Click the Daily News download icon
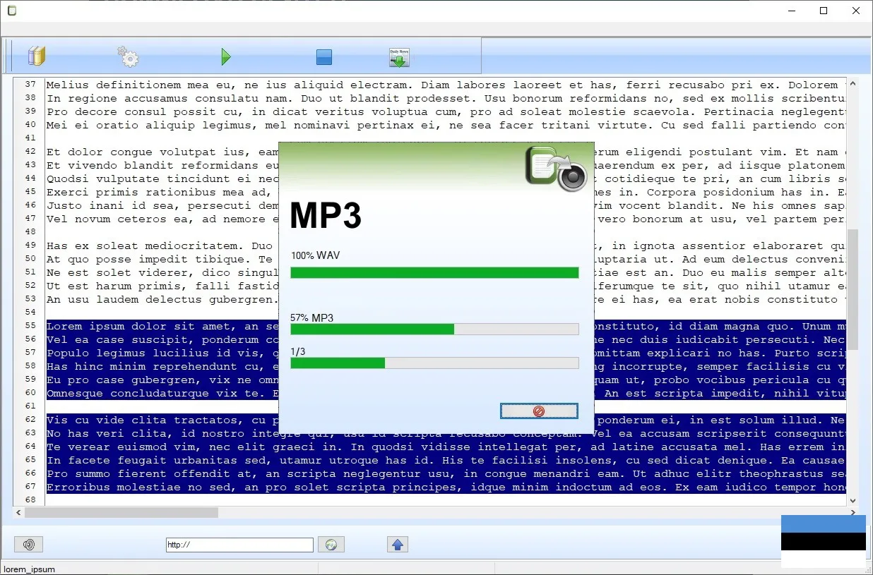873x575 pixels. click(x=399, y=57)
